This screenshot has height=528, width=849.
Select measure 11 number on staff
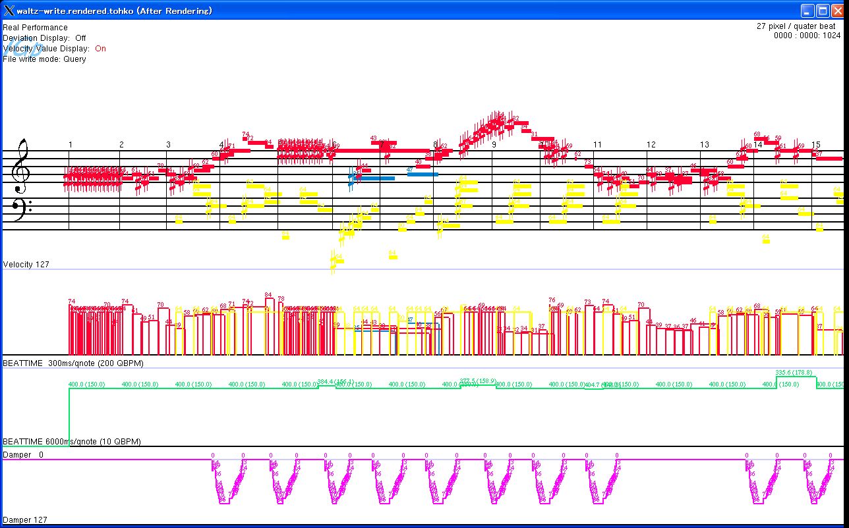pyautogui.click(x=597, y=145)
